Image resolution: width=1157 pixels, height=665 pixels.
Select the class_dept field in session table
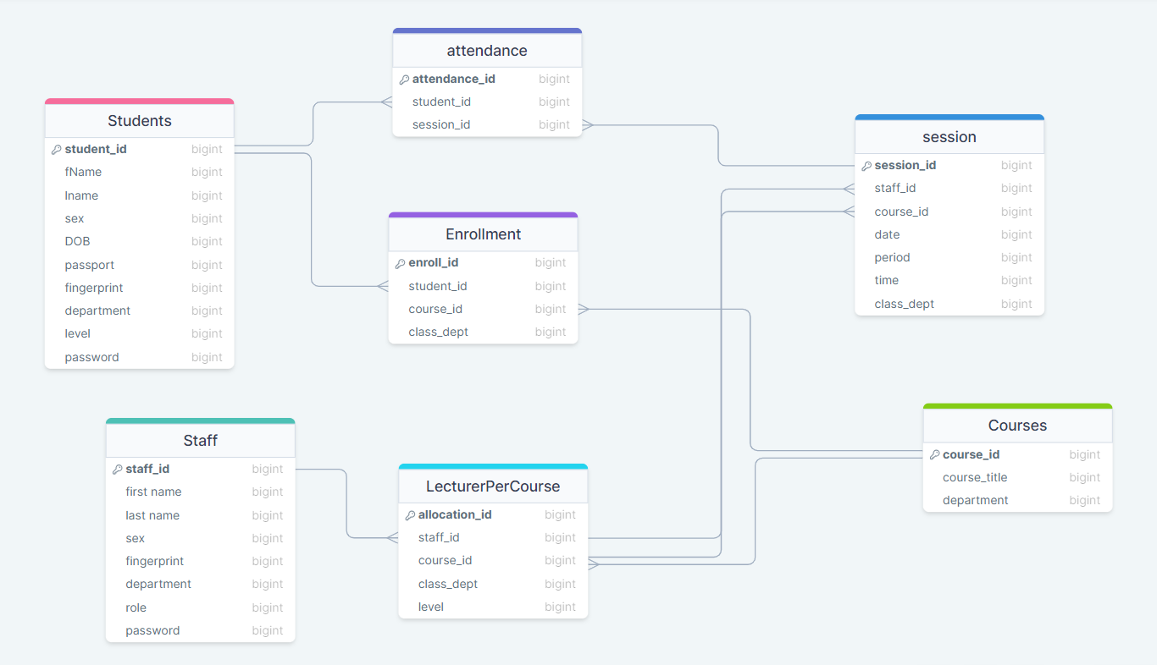pyautogui.click(x=949, y=304)
